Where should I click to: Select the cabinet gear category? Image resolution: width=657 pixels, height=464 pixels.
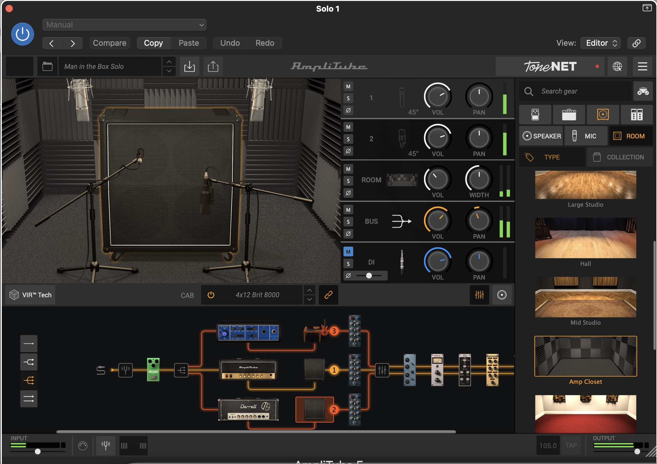tap(603, 115)
